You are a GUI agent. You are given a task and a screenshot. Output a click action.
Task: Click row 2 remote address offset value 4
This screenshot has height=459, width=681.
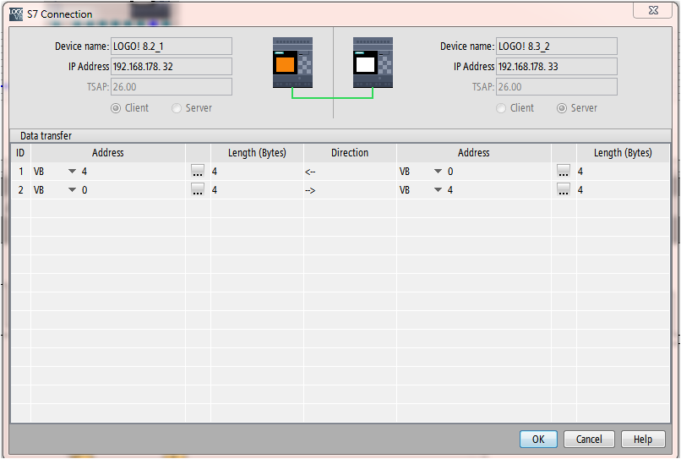tap(450, 190)
